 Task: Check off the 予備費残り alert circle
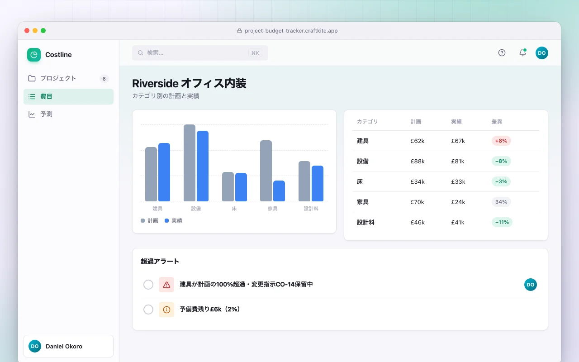[x=148, y=310]
